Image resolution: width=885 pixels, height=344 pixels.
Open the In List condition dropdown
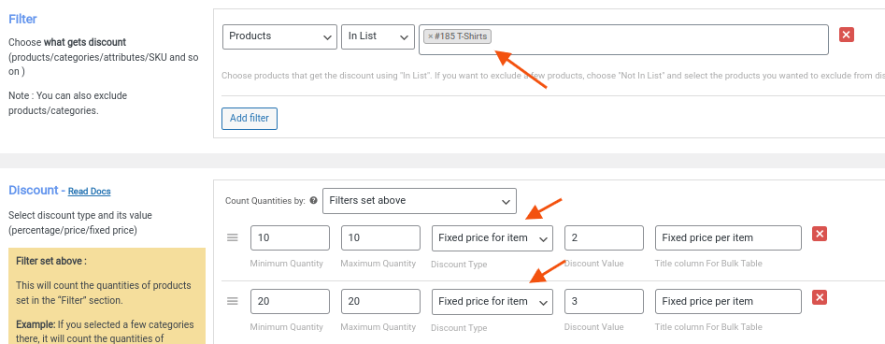click(x=378, y=36)
